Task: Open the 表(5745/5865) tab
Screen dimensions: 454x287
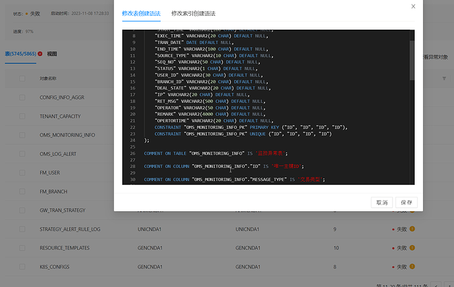Action: tap(20, 53)
